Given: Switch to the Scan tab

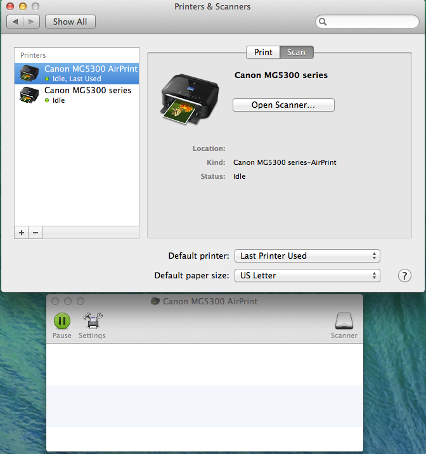Looking at the screenshot, I should 296,53.
